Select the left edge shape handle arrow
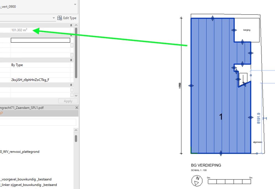 click(191, 86)
